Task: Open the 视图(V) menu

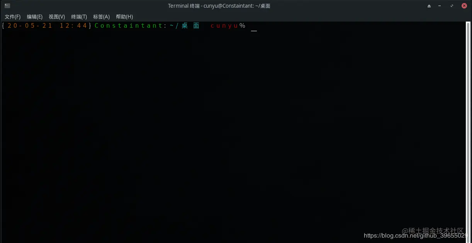Action: [x=57, y=17]
